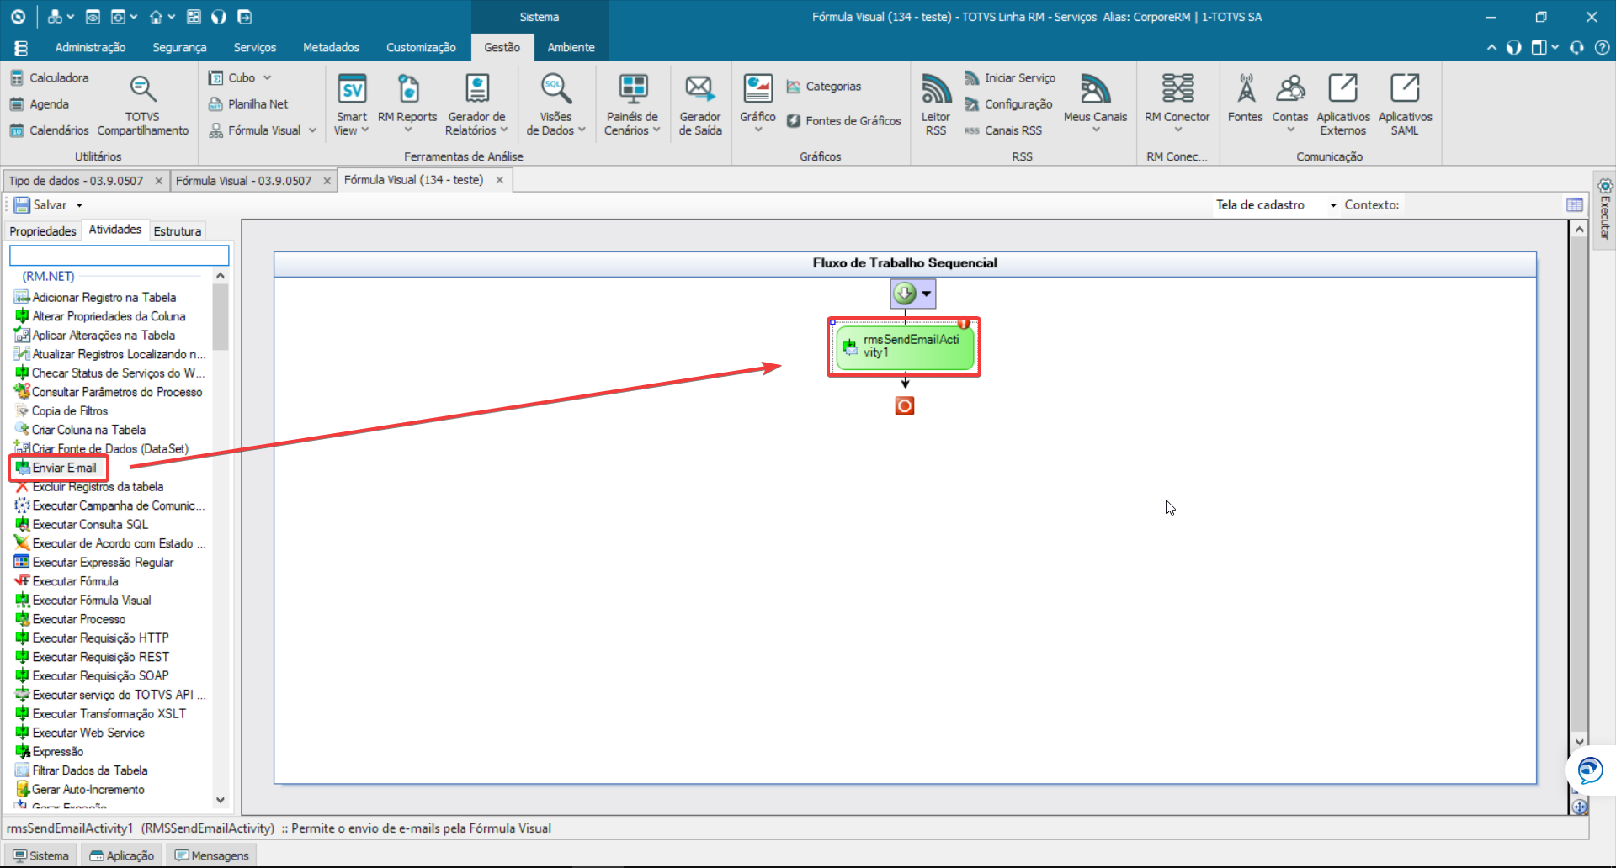Open Fontes de Gráficos
This screenshot has width=1616, height=868.
click(843, 121)
